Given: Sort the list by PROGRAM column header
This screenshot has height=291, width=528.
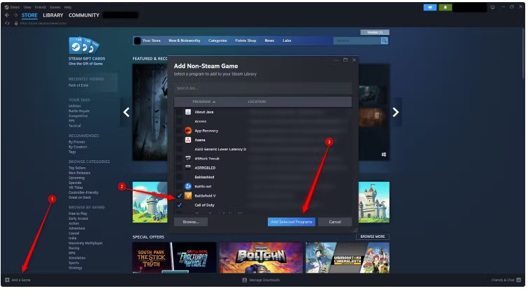Looking at the screenshot, I should point(204,101).
